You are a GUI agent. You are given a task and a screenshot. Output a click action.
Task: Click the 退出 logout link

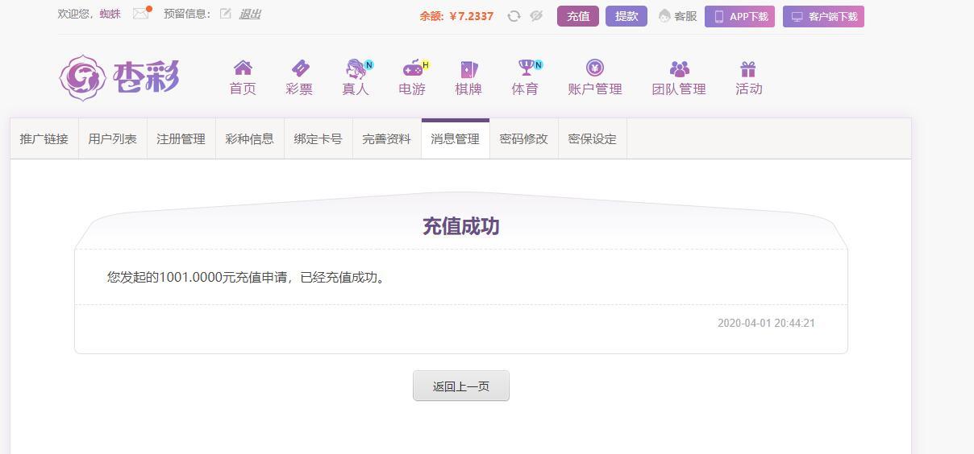click(x=250, y=14)
